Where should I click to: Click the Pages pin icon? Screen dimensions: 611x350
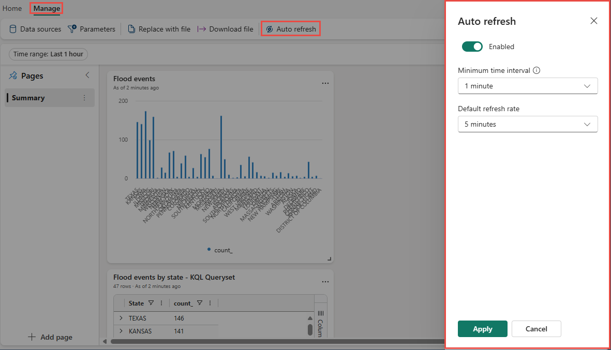click(x=13, y=75)
